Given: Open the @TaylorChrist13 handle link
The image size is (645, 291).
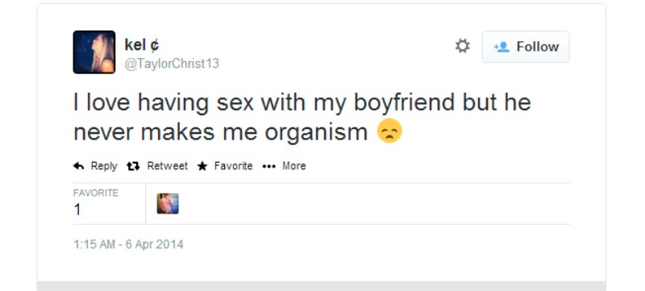Looking at the screenshot, I should tap(172, 64).
